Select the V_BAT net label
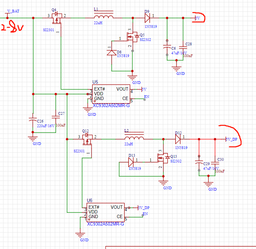The height and width of the screenshot is (249, 256). point(13,11)
